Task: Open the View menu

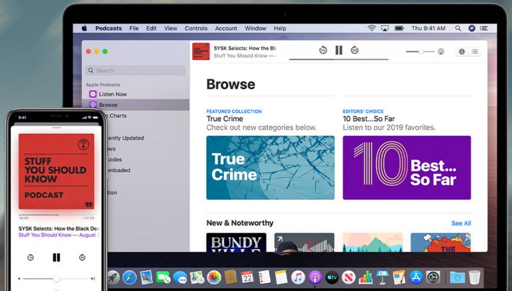Action: (x=171, y=29)
